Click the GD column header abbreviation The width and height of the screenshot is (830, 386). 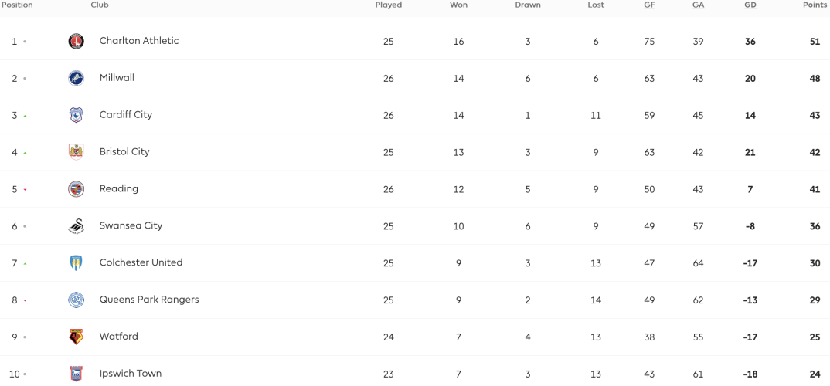pos(750,5)
